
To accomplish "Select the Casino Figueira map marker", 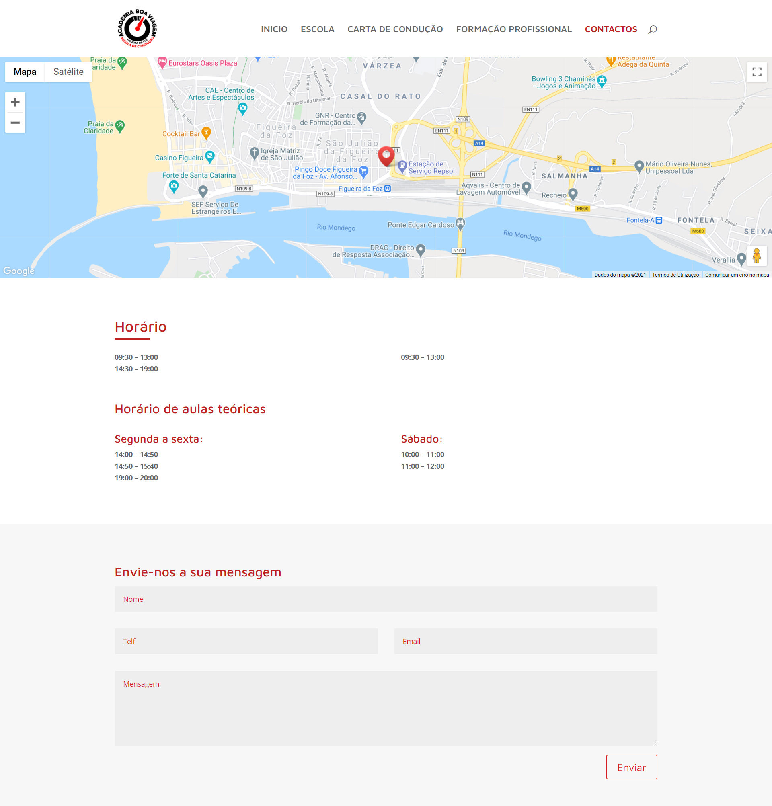I will pos(210,156).
